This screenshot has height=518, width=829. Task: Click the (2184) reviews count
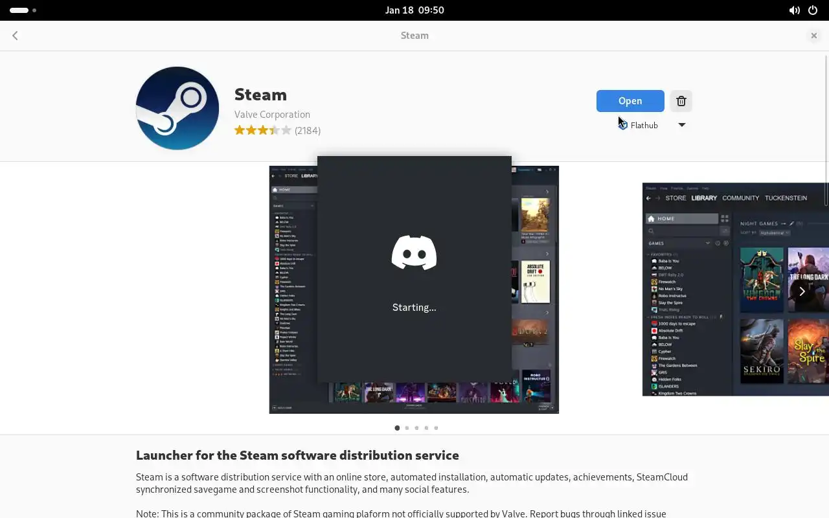pyautogui.click(x=308, y=130)
